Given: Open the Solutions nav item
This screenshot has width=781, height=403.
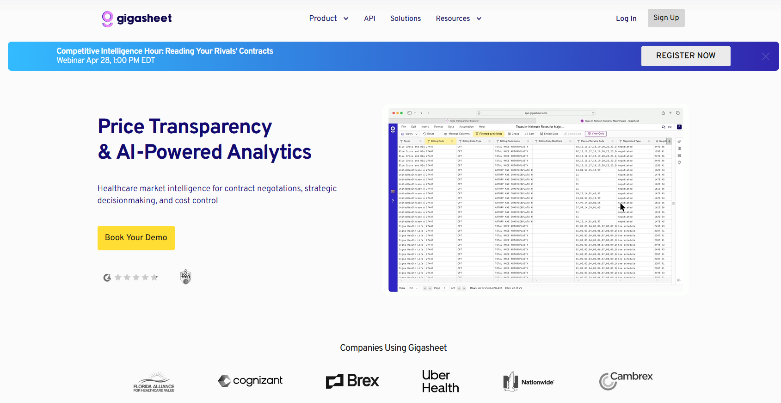Looking at the screenshot, I should 406,19.
